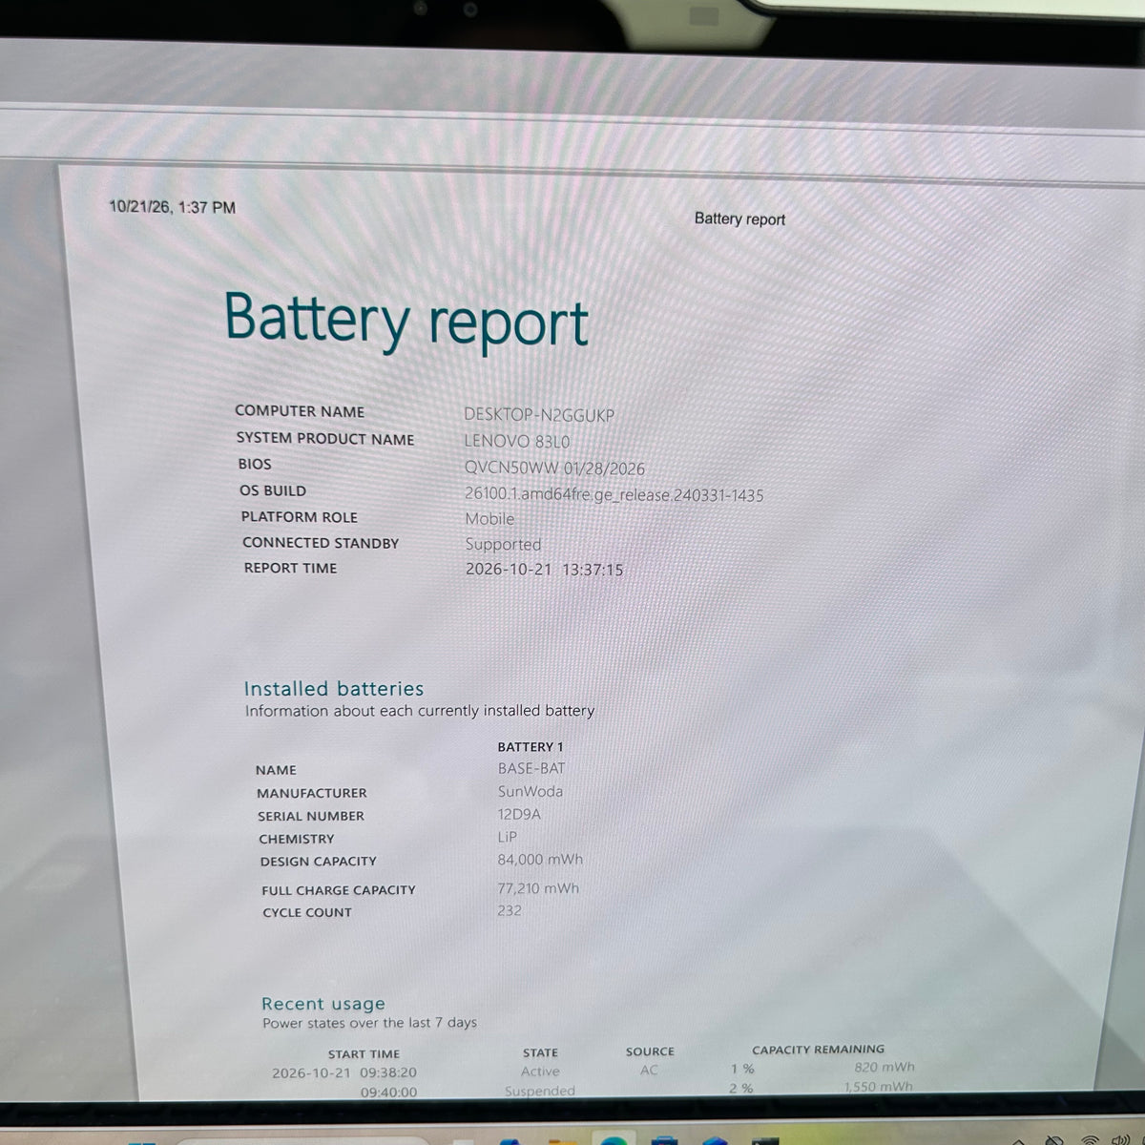
Task: Click the "Active" state cell
Action: (x=540, y=1072)
